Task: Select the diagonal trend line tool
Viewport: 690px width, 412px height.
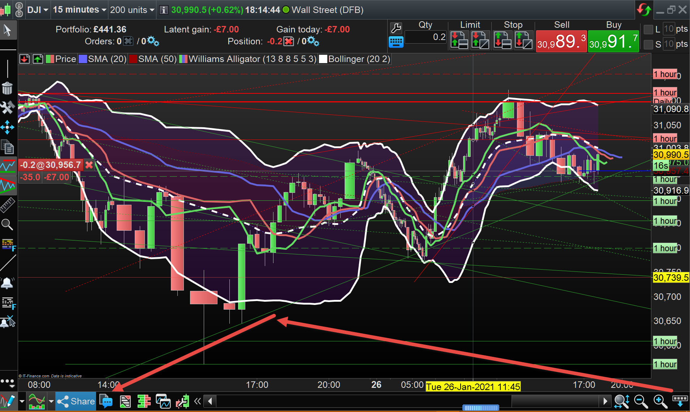Action: (x=8, y=263)
